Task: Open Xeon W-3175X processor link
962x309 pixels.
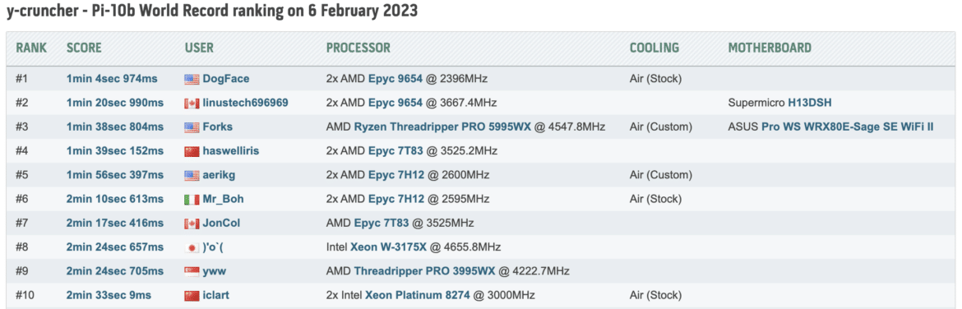Action: click(x=388, y=247)
